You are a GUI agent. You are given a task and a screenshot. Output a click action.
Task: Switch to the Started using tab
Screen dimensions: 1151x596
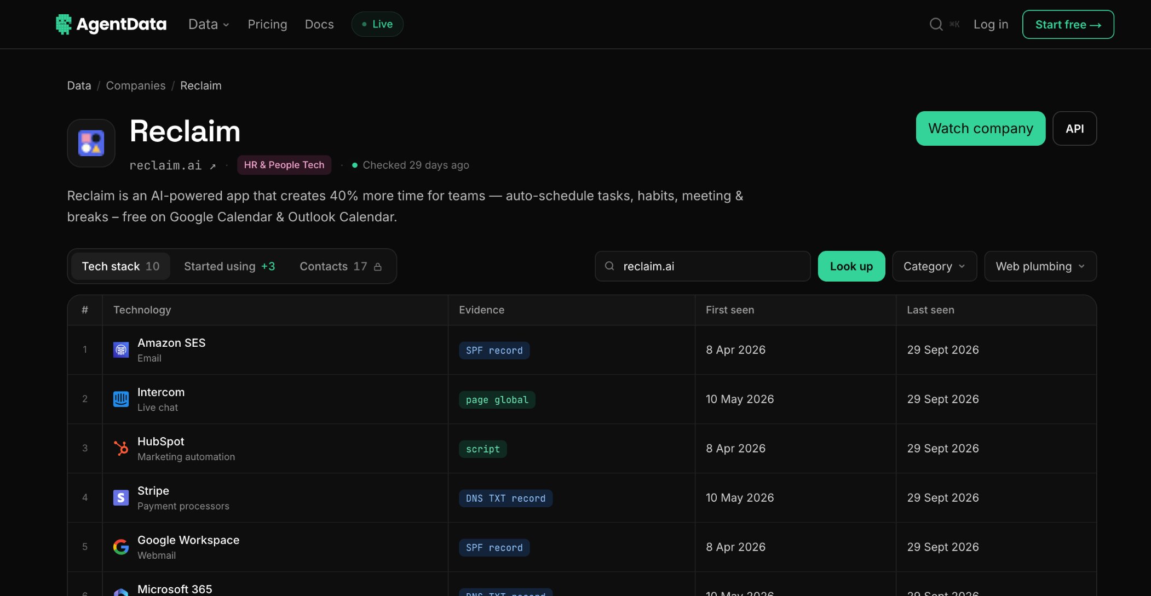(229, 266)
